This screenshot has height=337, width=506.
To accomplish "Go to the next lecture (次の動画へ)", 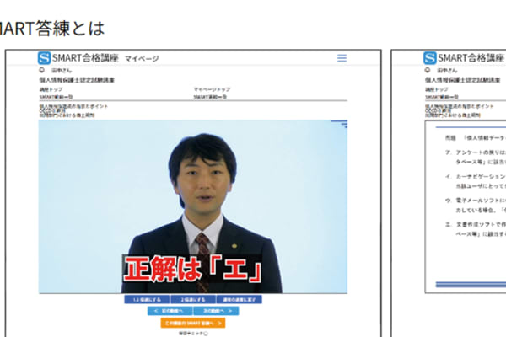I will click(216, 310).
